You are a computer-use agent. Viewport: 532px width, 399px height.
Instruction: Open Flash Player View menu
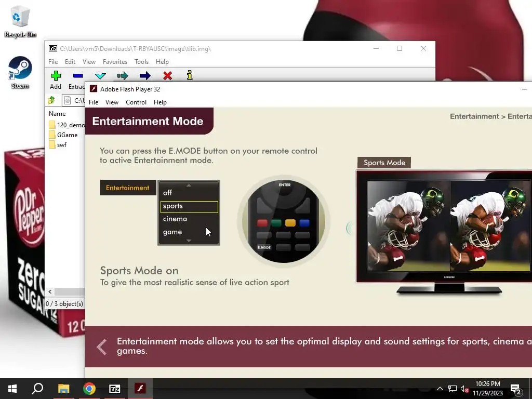point(112,102)
